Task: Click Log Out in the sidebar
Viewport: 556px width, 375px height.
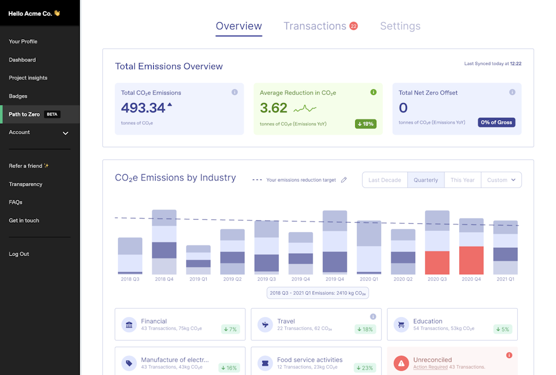Action: [19, 254]
